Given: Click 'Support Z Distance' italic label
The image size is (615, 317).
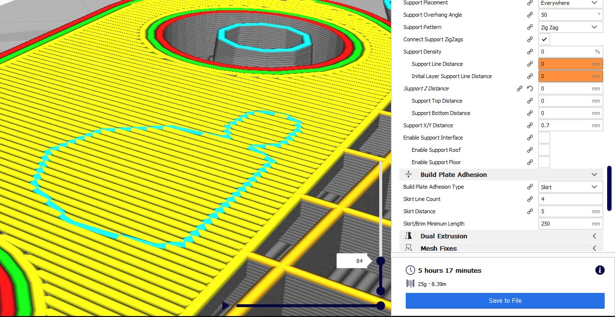Looking at the screenshot, I should [x=426, y=88].
